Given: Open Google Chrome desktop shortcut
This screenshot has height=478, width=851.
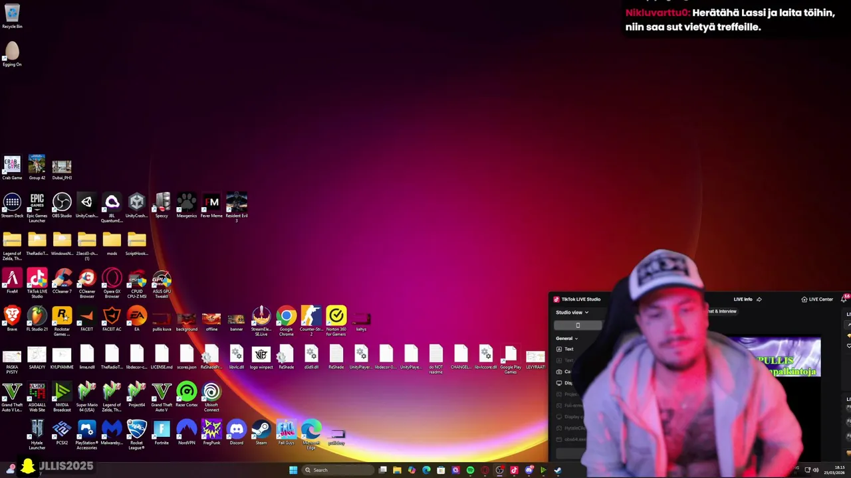Looking at the screenshot, I should point(287,320).
